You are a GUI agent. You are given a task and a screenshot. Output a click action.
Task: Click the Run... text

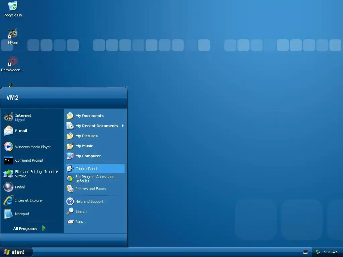pyautogui.click(x=80, y=222)
